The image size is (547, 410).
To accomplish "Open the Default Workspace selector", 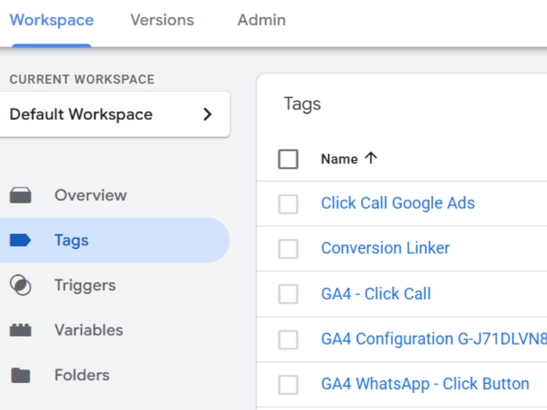I will [114, 114].
